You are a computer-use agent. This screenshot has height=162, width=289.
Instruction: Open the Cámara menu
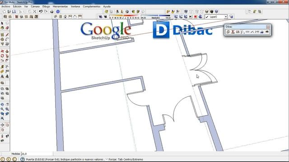click(x=35, y=6)
